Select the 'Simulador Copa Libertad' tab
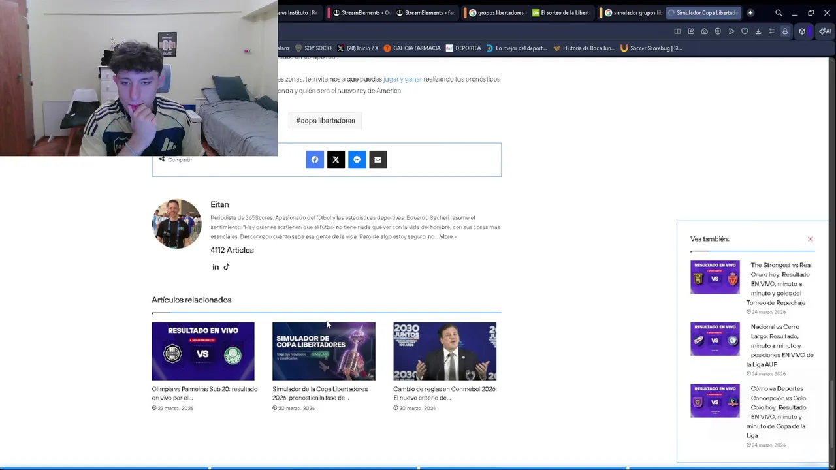 [x=703, y=12]
